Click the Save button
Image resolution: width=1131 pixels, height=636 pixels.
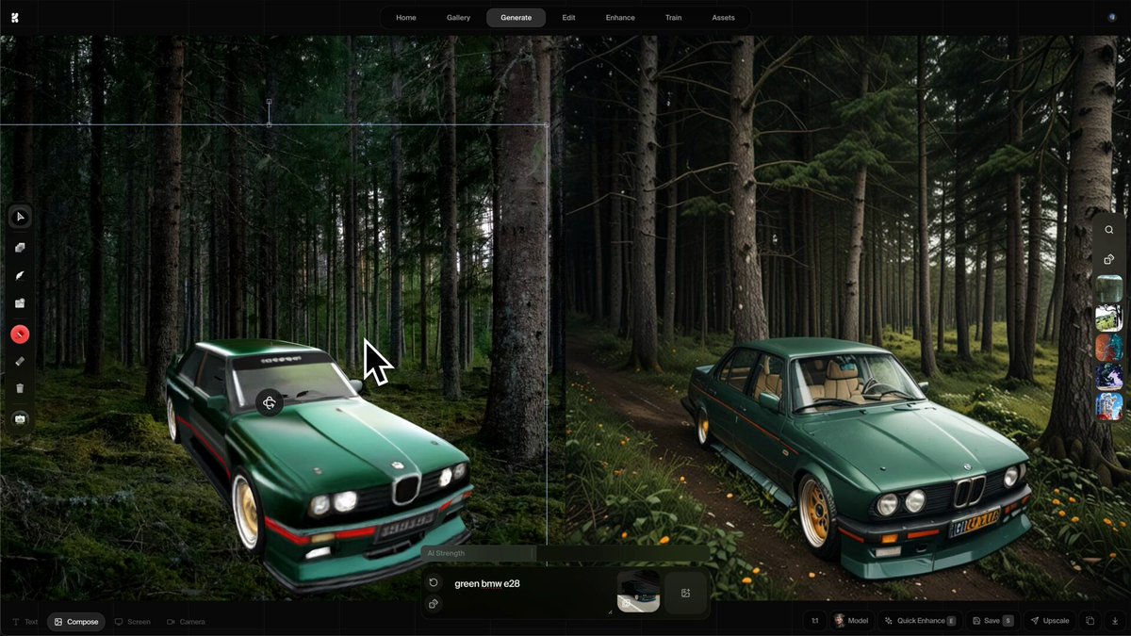(992, 621)
